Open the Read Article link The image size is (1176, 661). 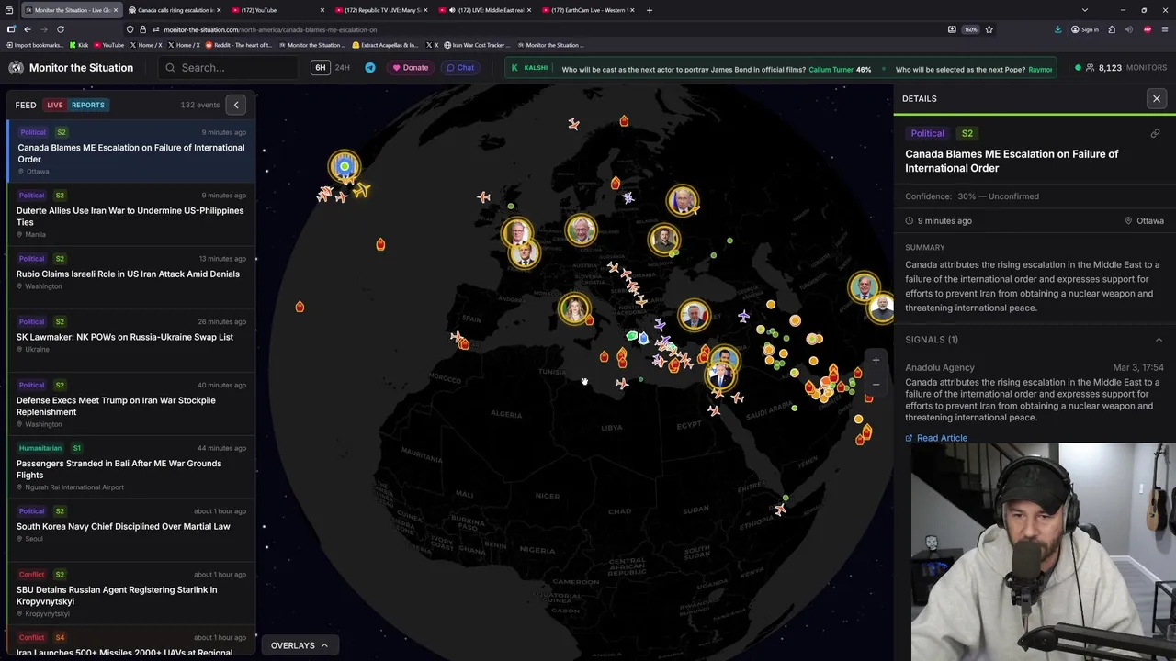click(936, 438)
